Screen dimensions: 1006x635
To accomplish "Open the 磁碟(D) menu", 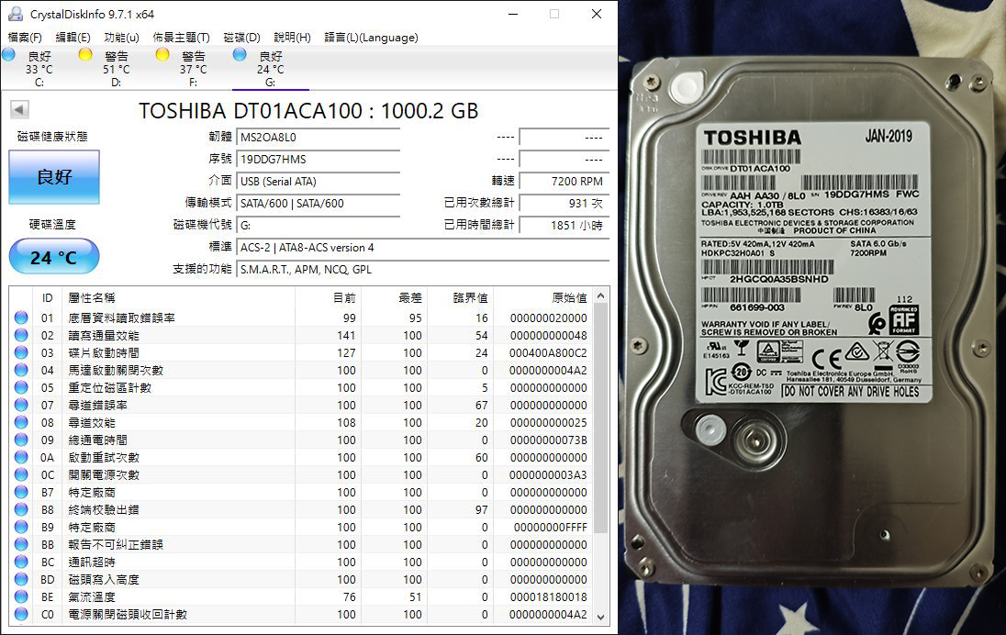I will point(241,38).
